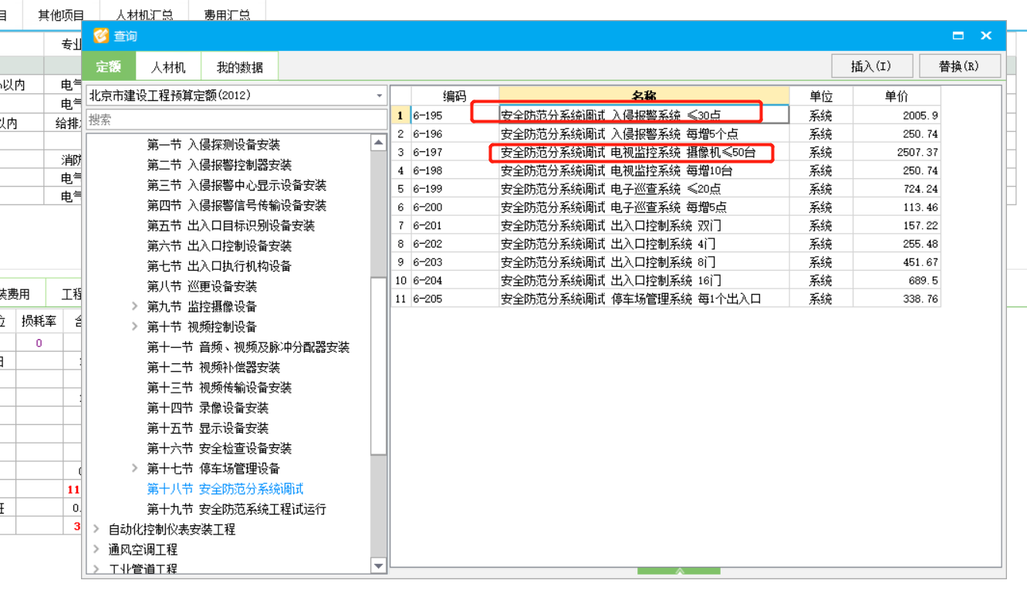Screen dimensions: 1027x597
Task: Select row 入侵报警系统 ≤30点
Action: coord(666,115)
